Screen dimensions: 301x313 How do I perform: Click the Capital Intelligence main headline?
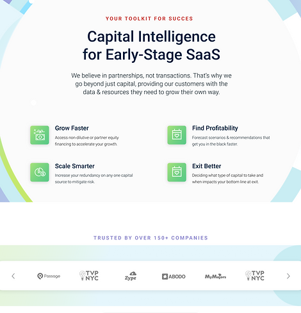point(151,45)
